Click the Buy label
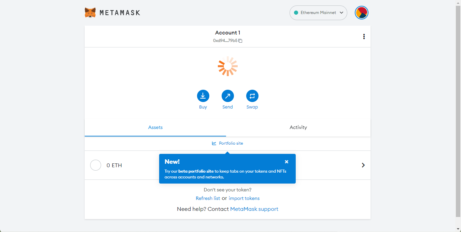461x232 pixels. [x=203, y=107]
